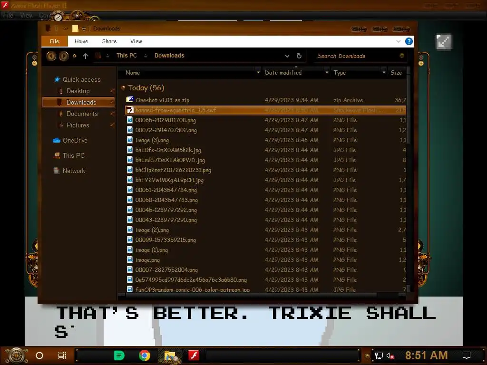Switch to Flash Player on the taskbar
The width and height of the screenshot is (487, 365).
tap(194, 355)
